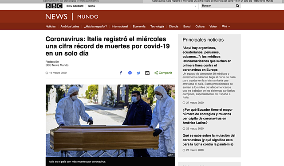Go to Cultura section
The image size is (284, 166).
(200, 27)
